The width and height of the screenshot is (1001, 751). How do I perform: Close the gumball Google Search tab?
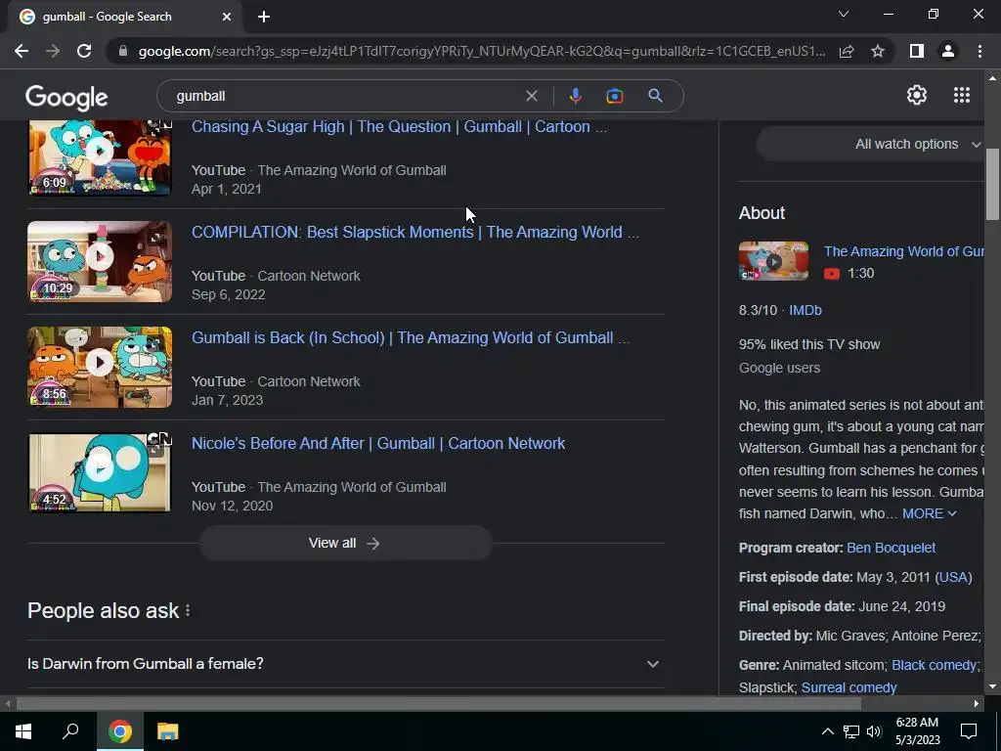[x=227, y=17]
